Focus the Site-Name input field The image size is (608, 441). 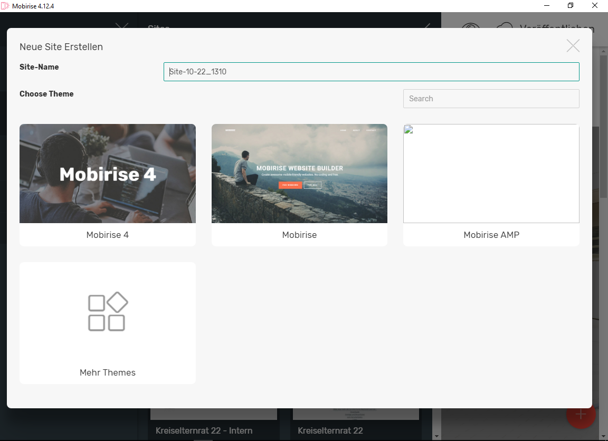pyautogui.click(x=371, y=72)
